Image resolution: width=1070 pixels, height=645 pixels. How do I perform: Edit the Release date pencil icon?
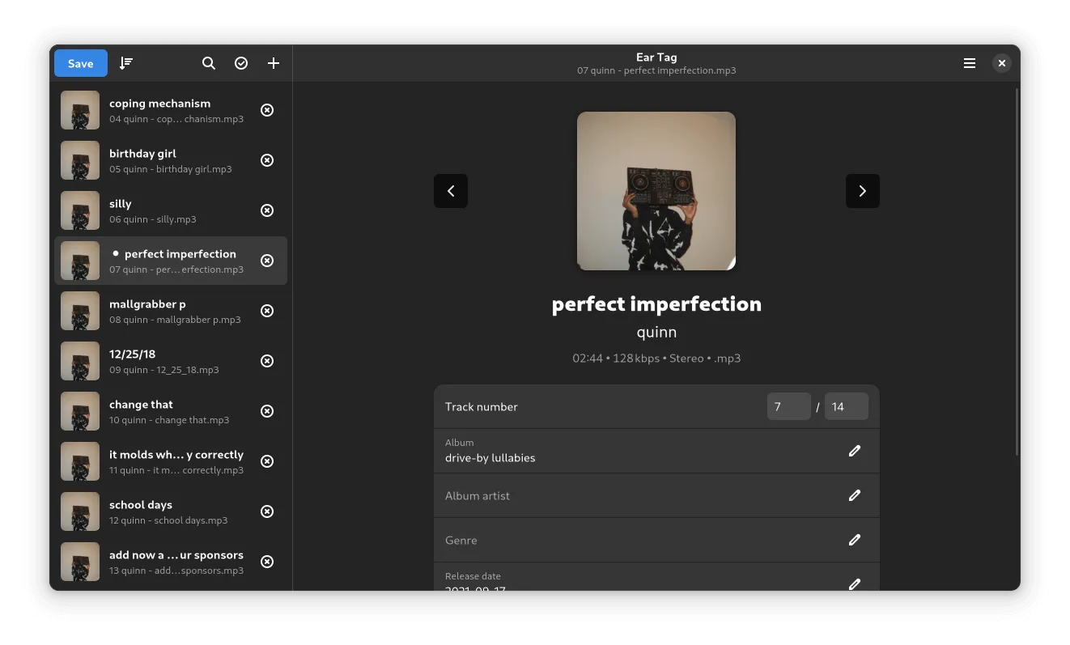pyautogui.click(x=855, y=583)
